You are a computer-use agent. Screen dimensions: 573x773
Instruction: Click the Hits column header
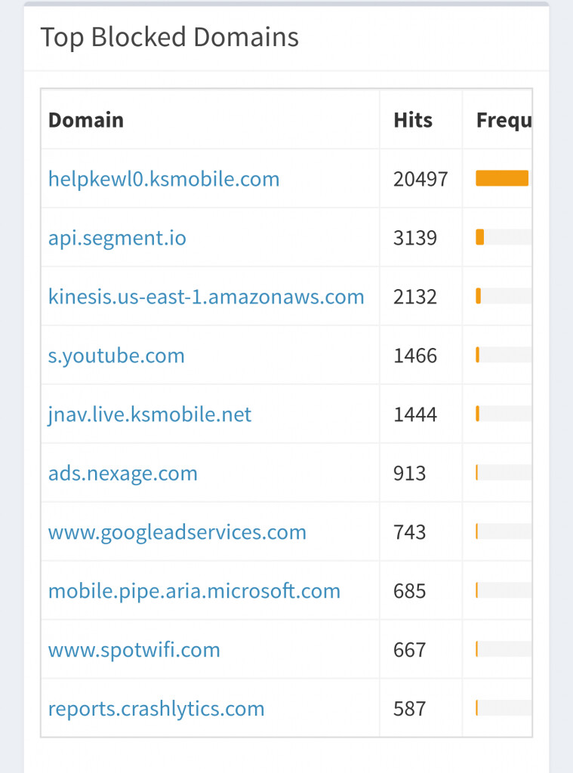point(413,120)
